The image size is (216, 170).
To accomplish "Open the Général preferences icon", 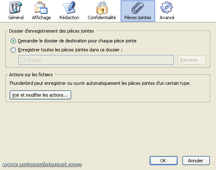I will (16, 8).
